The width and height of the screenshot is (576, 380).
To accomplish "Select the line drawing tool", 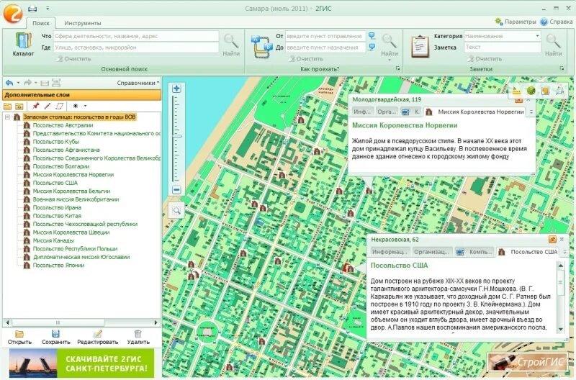I will 48,106.
